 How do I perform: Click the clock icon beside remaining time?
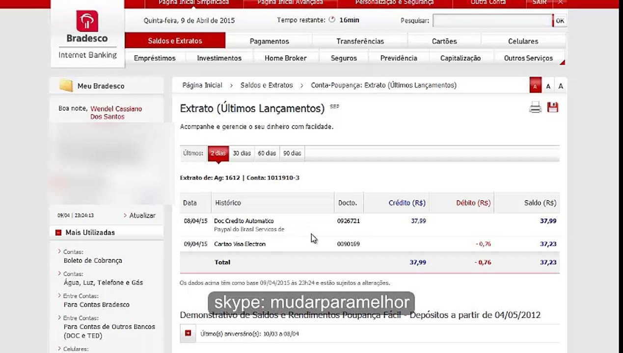332,20
